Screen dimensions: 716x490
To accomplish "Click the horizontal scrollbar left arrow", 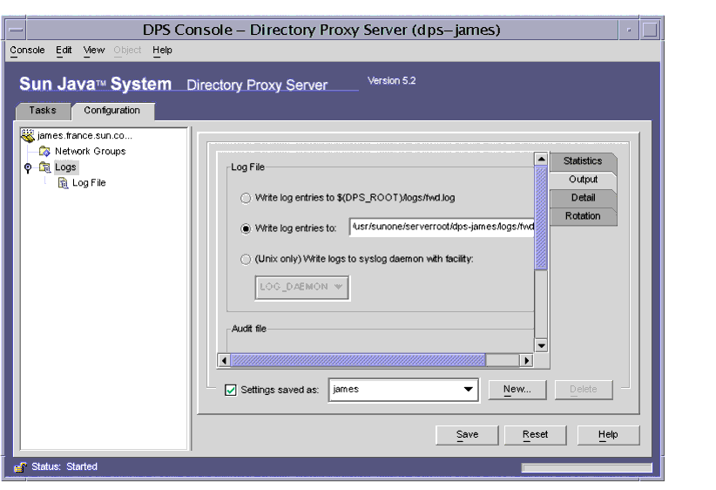I will pos(224,361).
